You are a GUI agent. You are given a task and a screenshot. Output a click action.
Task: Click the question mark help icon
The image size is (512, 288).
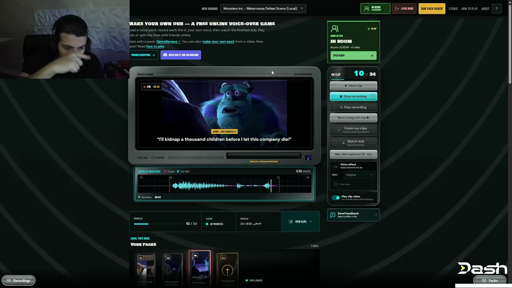[497, 8]
